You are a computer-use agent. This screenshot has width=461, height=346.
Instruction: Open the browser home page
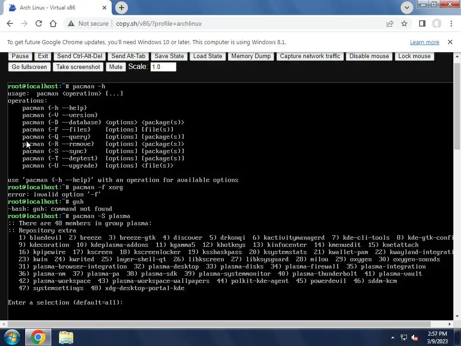coord(53,23)
